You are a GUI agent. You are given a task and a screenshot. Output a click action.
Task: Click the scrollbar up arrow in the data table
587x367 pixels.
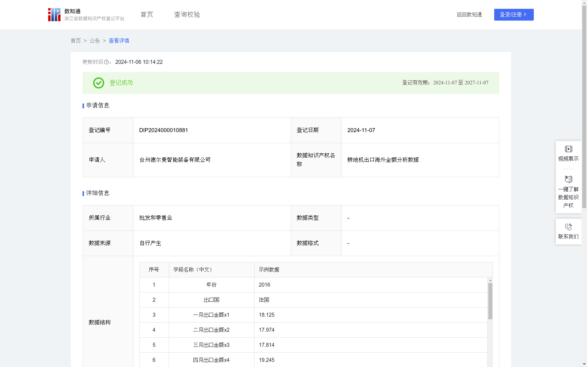pos(490,281)
